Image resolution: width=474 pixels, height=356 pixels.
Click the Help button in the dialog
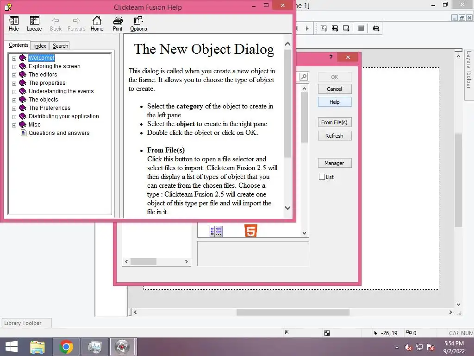[335, 102]
